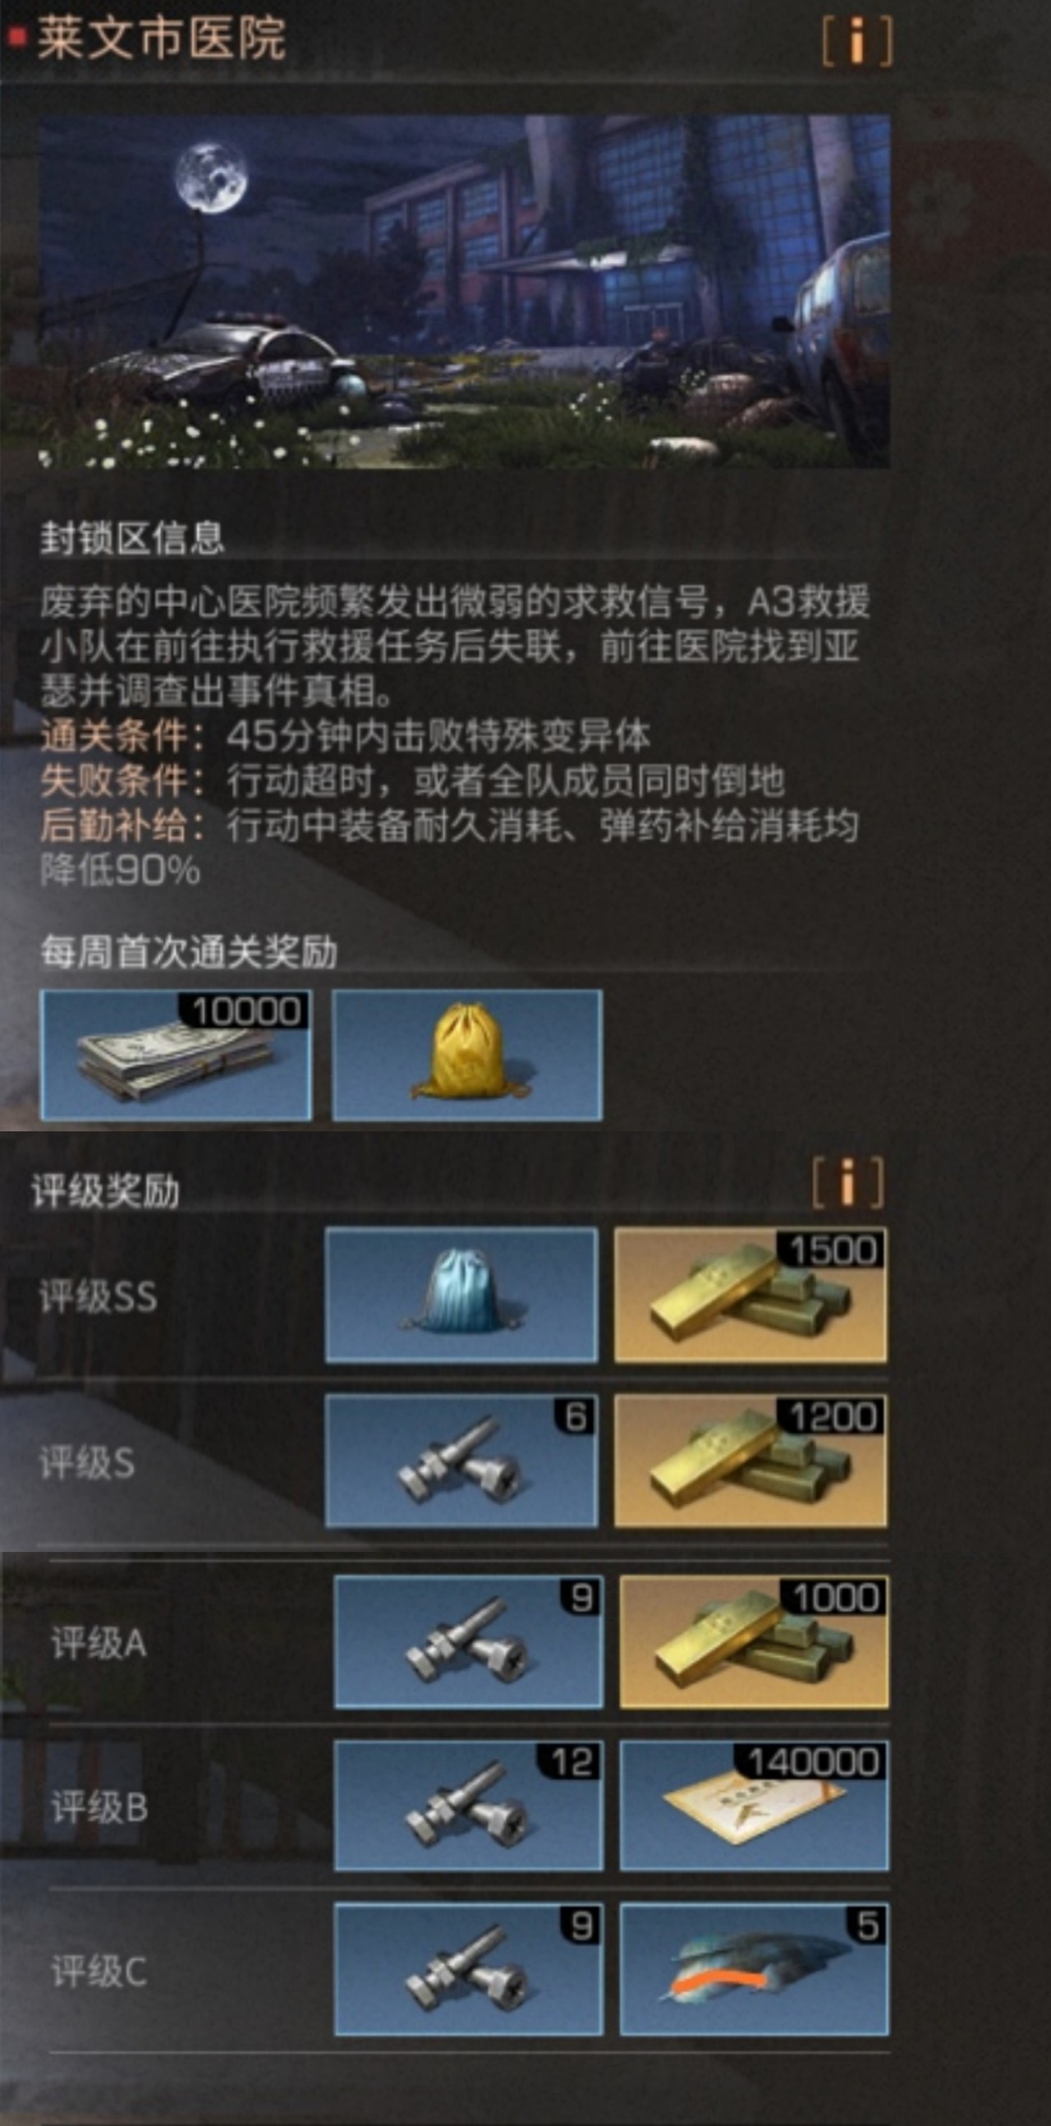Screen dimensions: 1051x2126
Task: Select the 1500 gold bars reward
Action: (750, 1295)
